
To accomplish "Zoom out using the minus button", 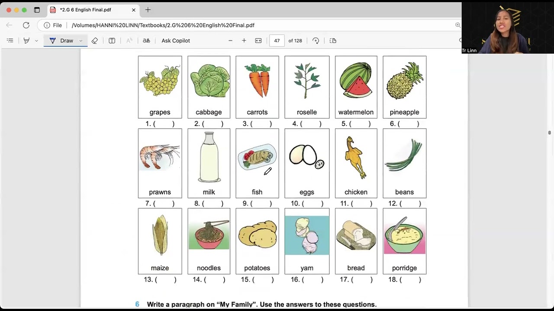I will click(x=230, y=41).
